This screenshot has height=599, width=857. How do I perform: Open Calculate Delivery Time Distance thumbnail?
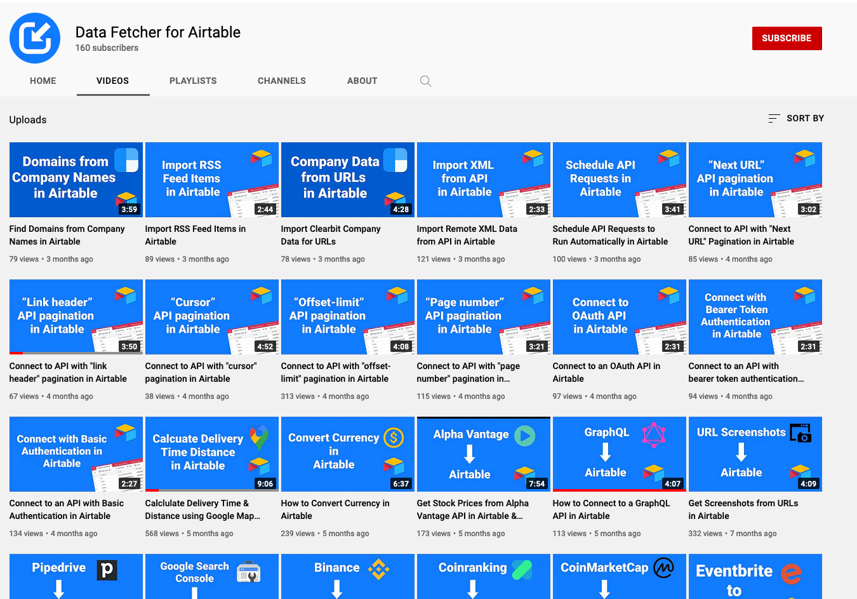tap(212, 454)
